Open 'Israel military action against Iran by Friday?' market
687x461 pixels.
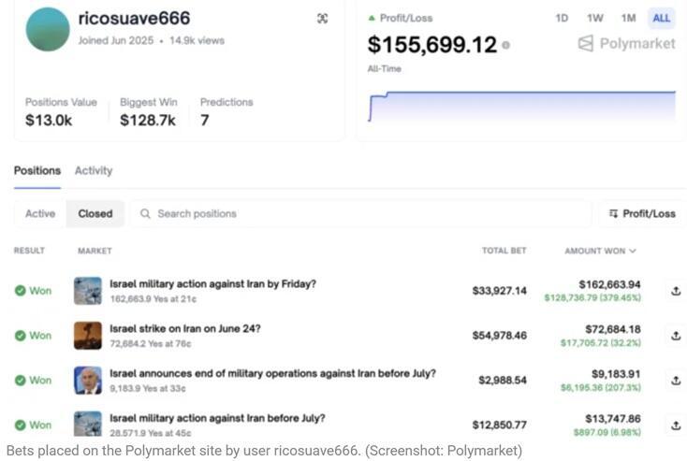212,283
